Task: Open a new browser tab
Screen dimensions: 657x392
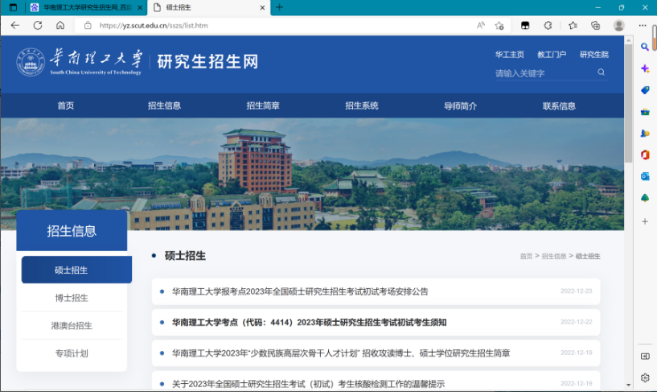Action: click(x=280, y=7)
